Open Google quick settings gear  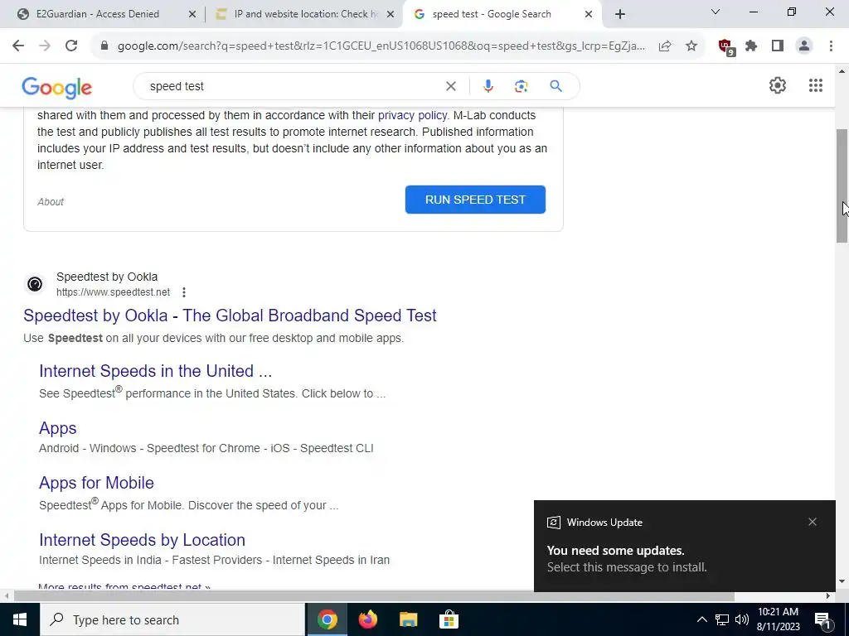coord(778,85)
